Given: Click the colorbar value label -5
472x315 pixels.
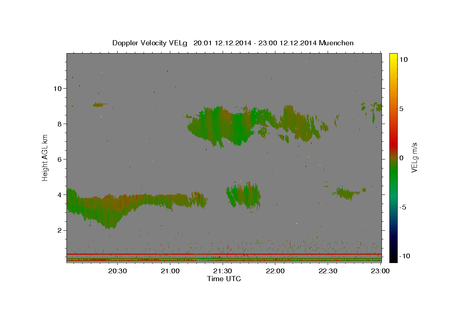Looking at the screenshot, I should point(402,207).
